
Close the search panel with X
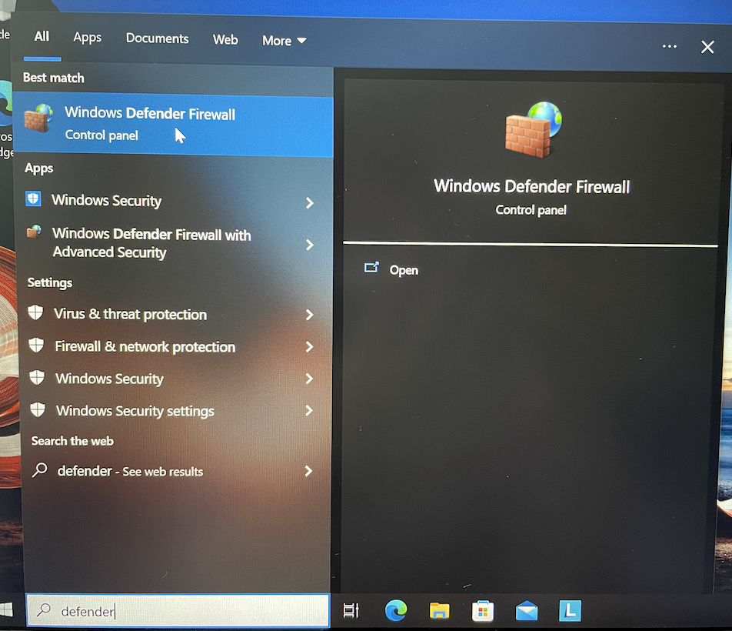pyautogui.click(x=707, y=47)
